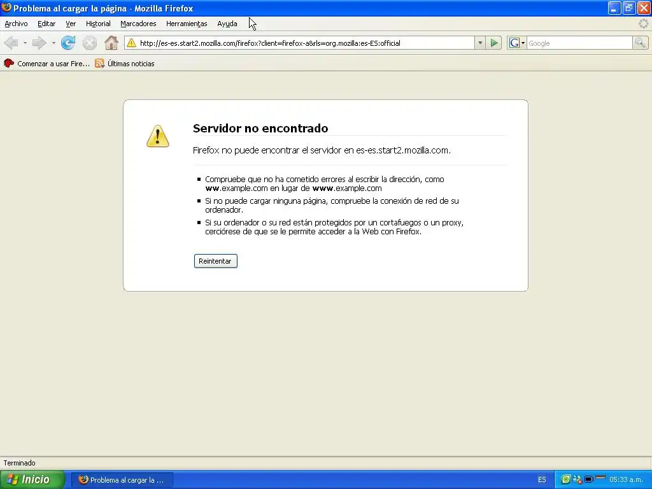Screen dimensions: 652x489
Task: Click the green tray icon in system tray
Action: pyautogui.click(x=565, y=479)
